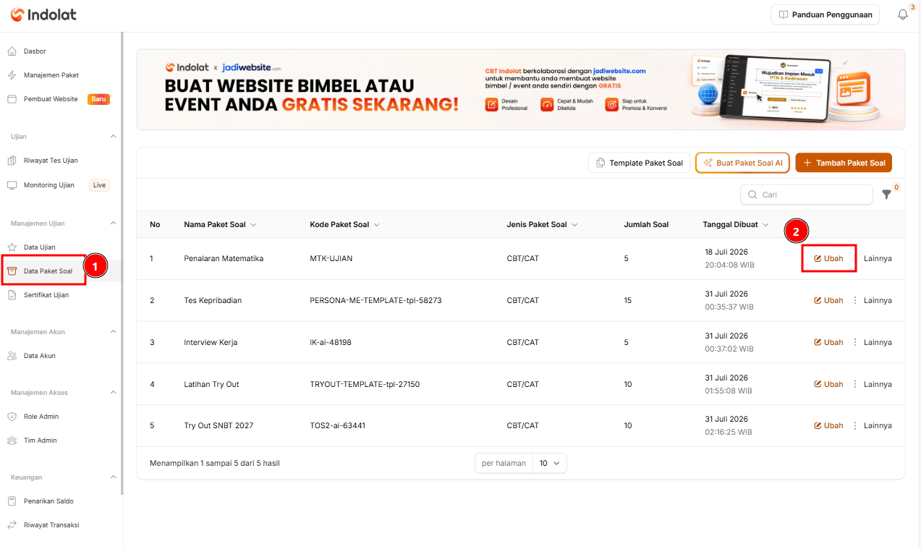
Task: Open Data Ujian in sidebar
Action: (x=40, y=247)
